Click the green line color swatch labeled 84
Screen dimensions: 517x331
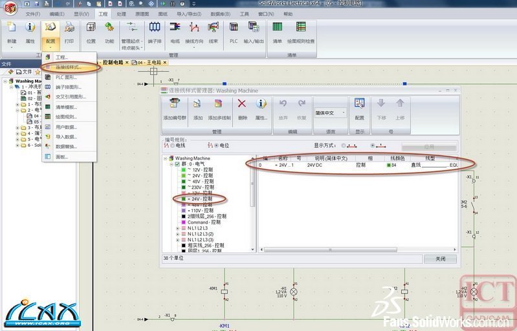point(390,165)
